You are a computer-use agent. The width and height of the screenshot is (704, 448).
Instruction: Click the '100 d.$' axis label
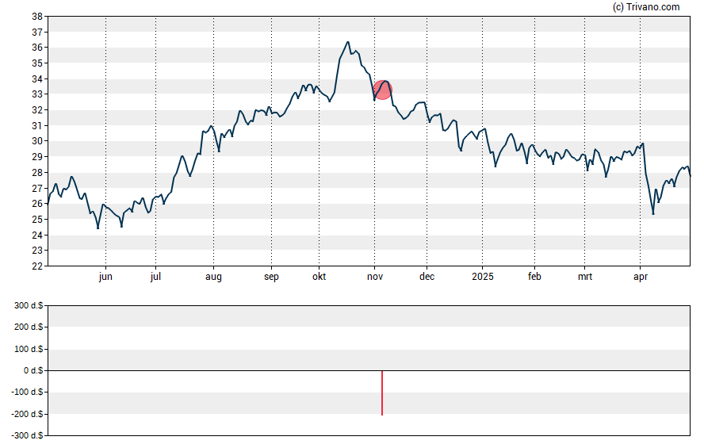29,349
